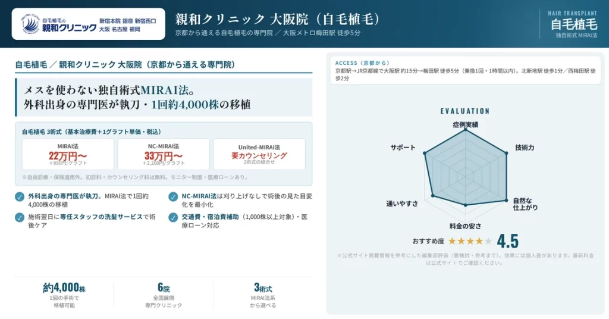Click checkmark icon beside 交通費・宿泊費補助

click(x=173, y=217)
